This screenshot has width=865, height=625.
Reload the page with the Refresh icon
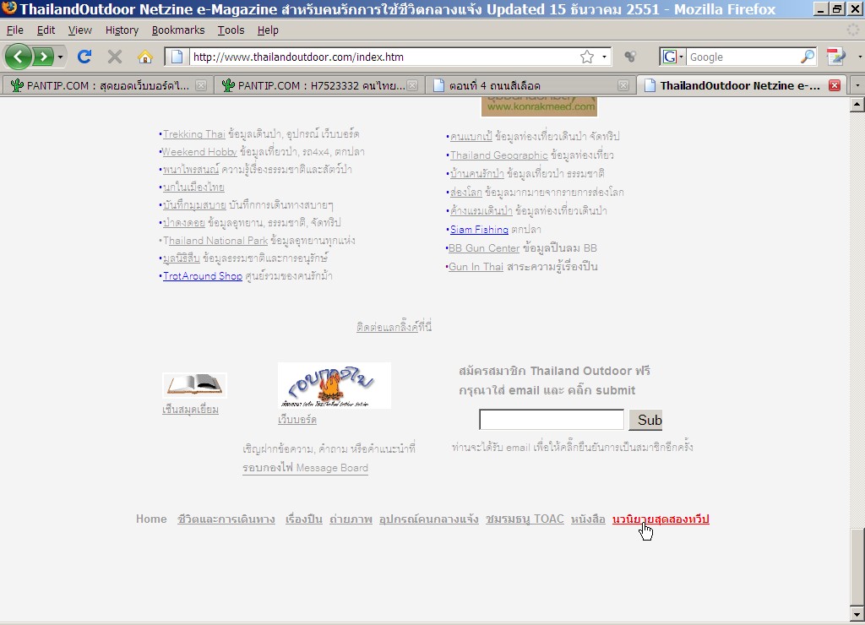tap(84, 57)
